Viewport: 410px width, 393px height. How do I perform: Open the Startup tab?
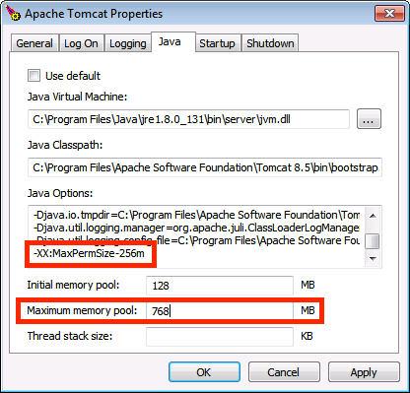(x=217, y=43)
